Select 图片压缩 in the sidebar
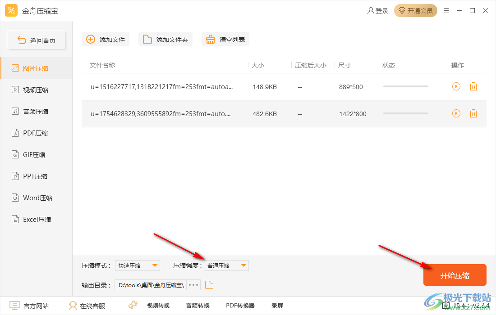Image resolution: width=496 pixels, height=315 pixels. click(37, 68)
